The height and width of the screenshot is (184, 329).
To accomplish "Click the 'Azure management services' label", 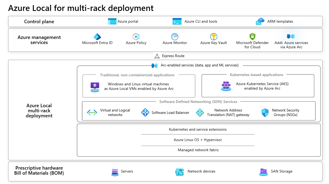I will pyautogui.click(x=39, y=40).
